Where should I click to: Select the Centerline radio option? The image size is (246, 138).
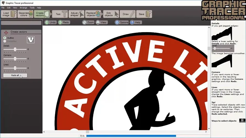coord(5,41)
